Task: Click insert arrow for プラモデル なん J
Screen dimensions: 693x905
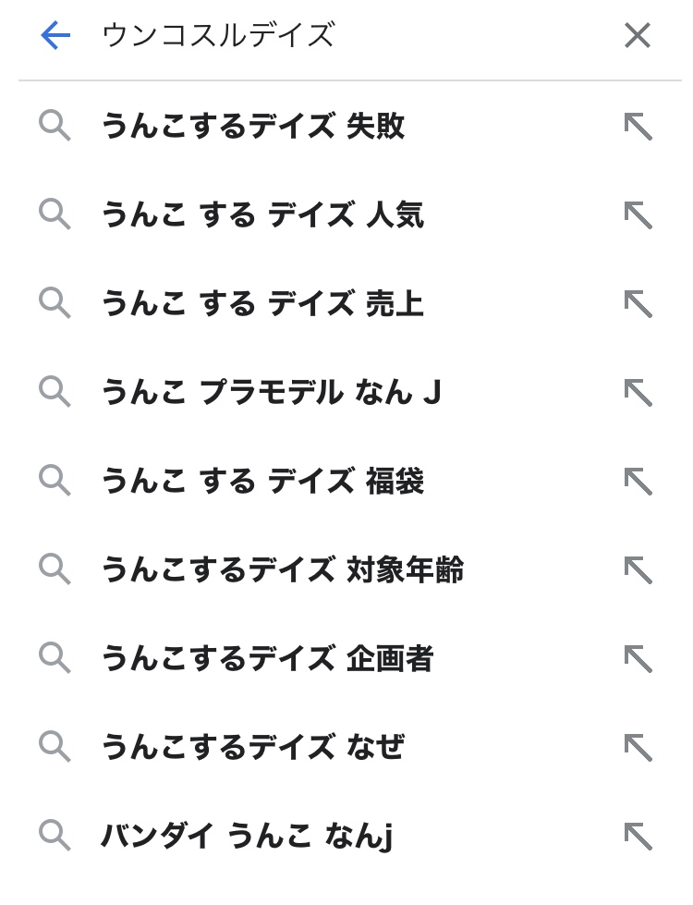Action: [638, 392]
